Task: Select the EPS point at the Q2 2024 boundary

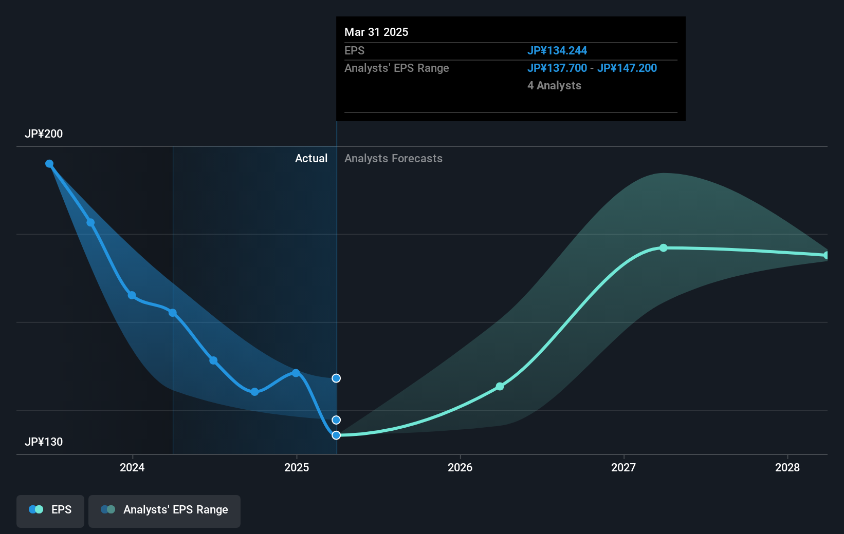Action: pos(173,313)
